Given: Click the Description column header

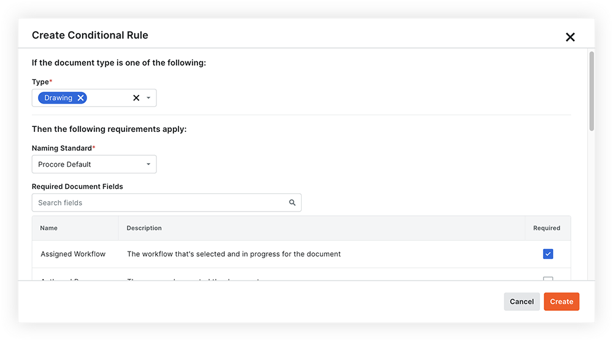Looking at the screenshot, I should coord(144,228).
